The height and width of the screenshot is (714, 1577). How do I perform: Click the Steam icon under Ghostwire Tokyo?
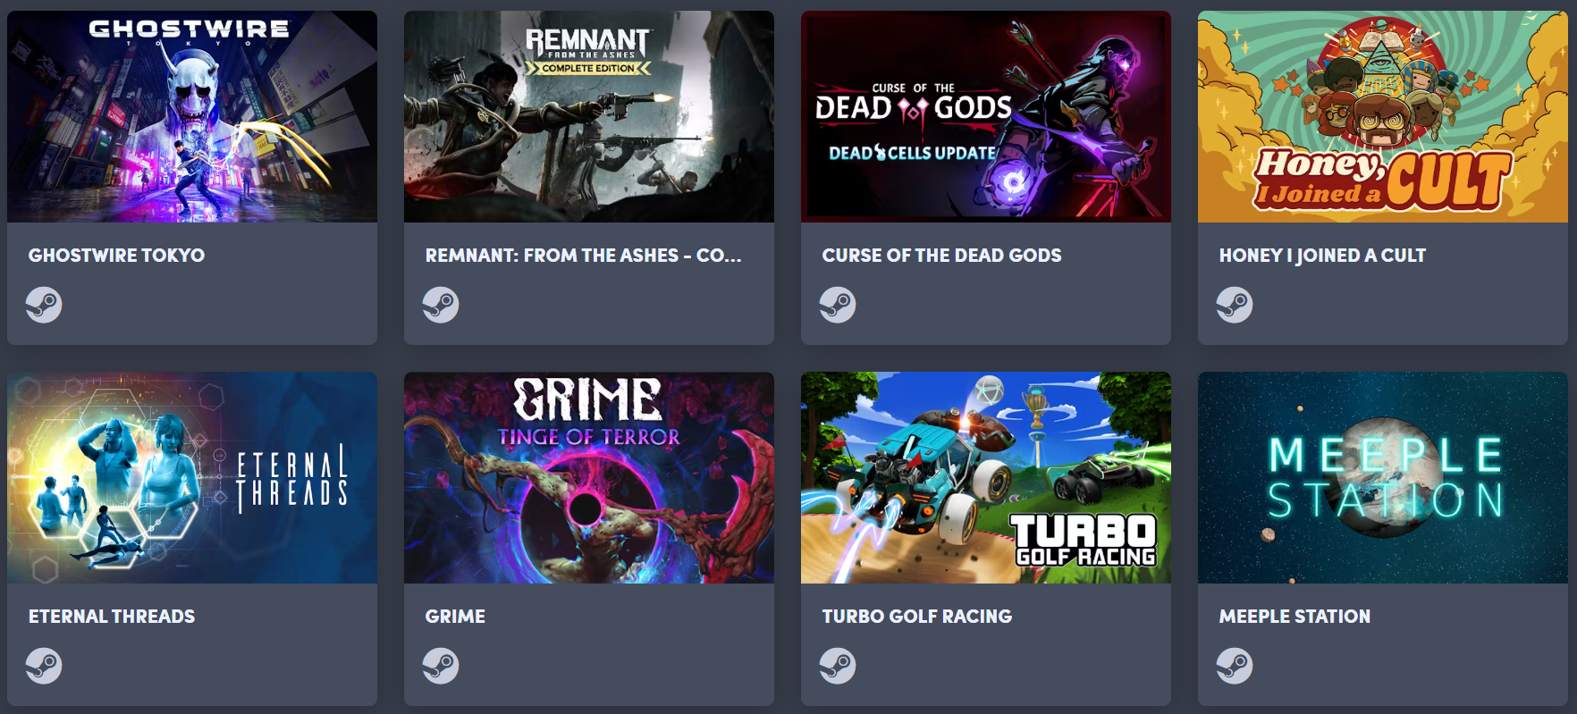click(x=44, y=305)
